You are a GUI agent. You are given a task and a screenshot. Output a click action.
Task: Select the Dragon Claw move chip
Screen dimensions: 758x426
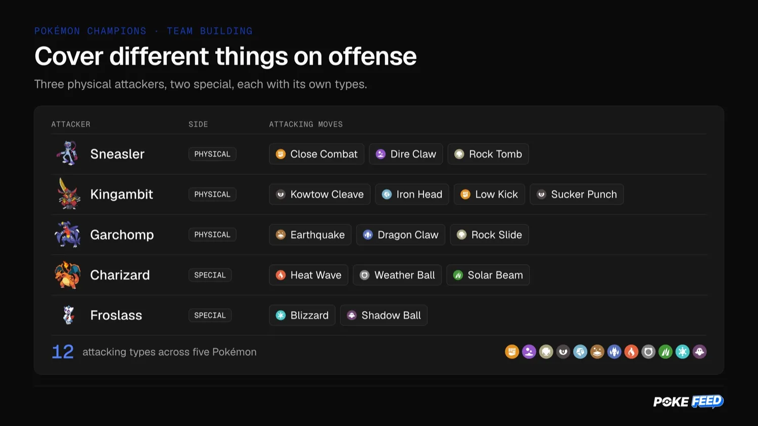[401, 234]
